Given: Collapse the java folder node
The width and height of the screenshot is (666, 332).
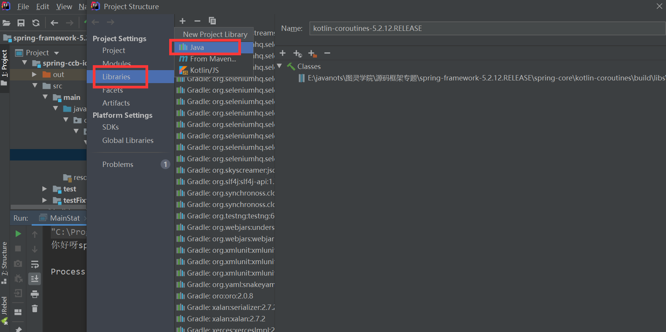Looking at the screenshot, I should [x=56, y=109].
